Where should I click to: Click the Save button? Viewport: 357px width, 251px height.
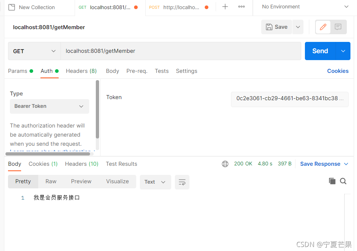pyautogui.click(x=276, y=27)
